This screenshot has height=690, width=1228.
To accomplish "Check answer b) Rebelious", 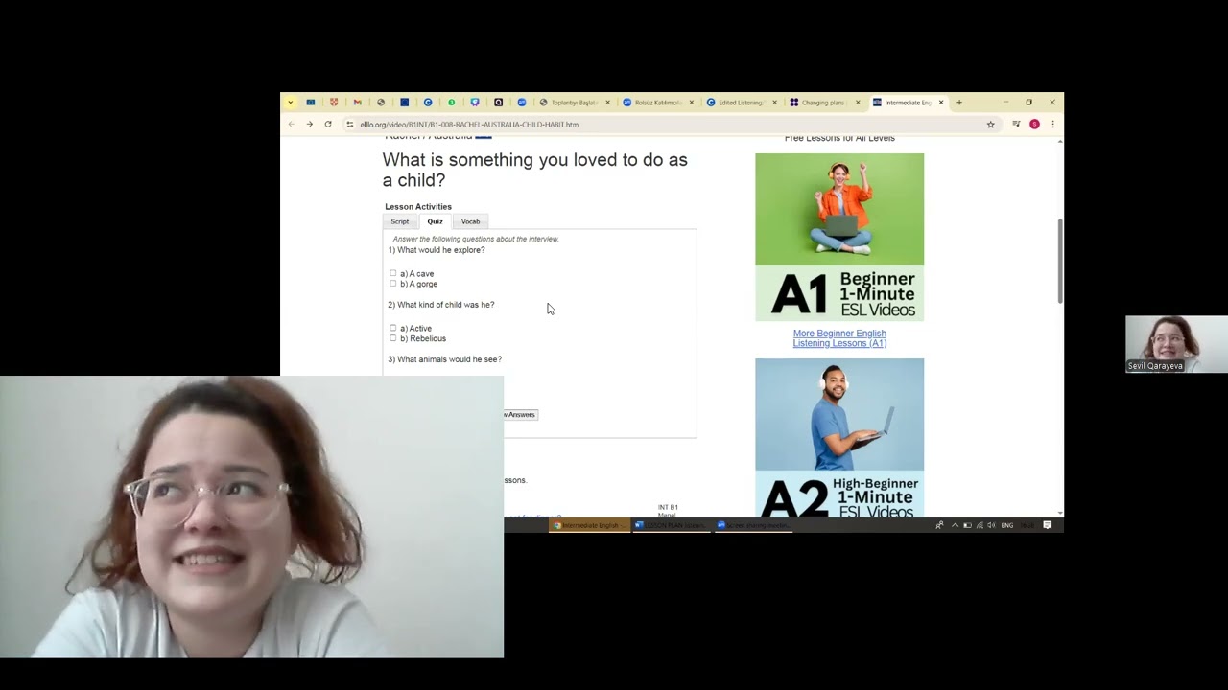I will [x=392, y=338].
